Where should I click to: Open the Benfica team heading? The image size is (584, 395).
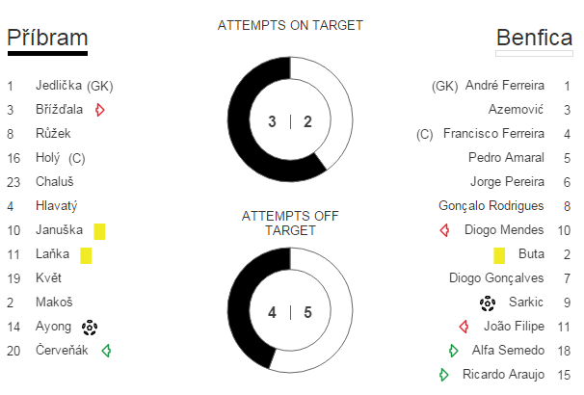[535, 38]
